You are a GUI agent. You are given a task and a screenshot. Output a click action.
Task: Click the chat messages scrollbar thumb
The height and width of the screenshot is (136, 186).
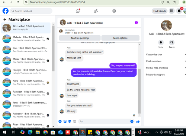coord(139,91)
